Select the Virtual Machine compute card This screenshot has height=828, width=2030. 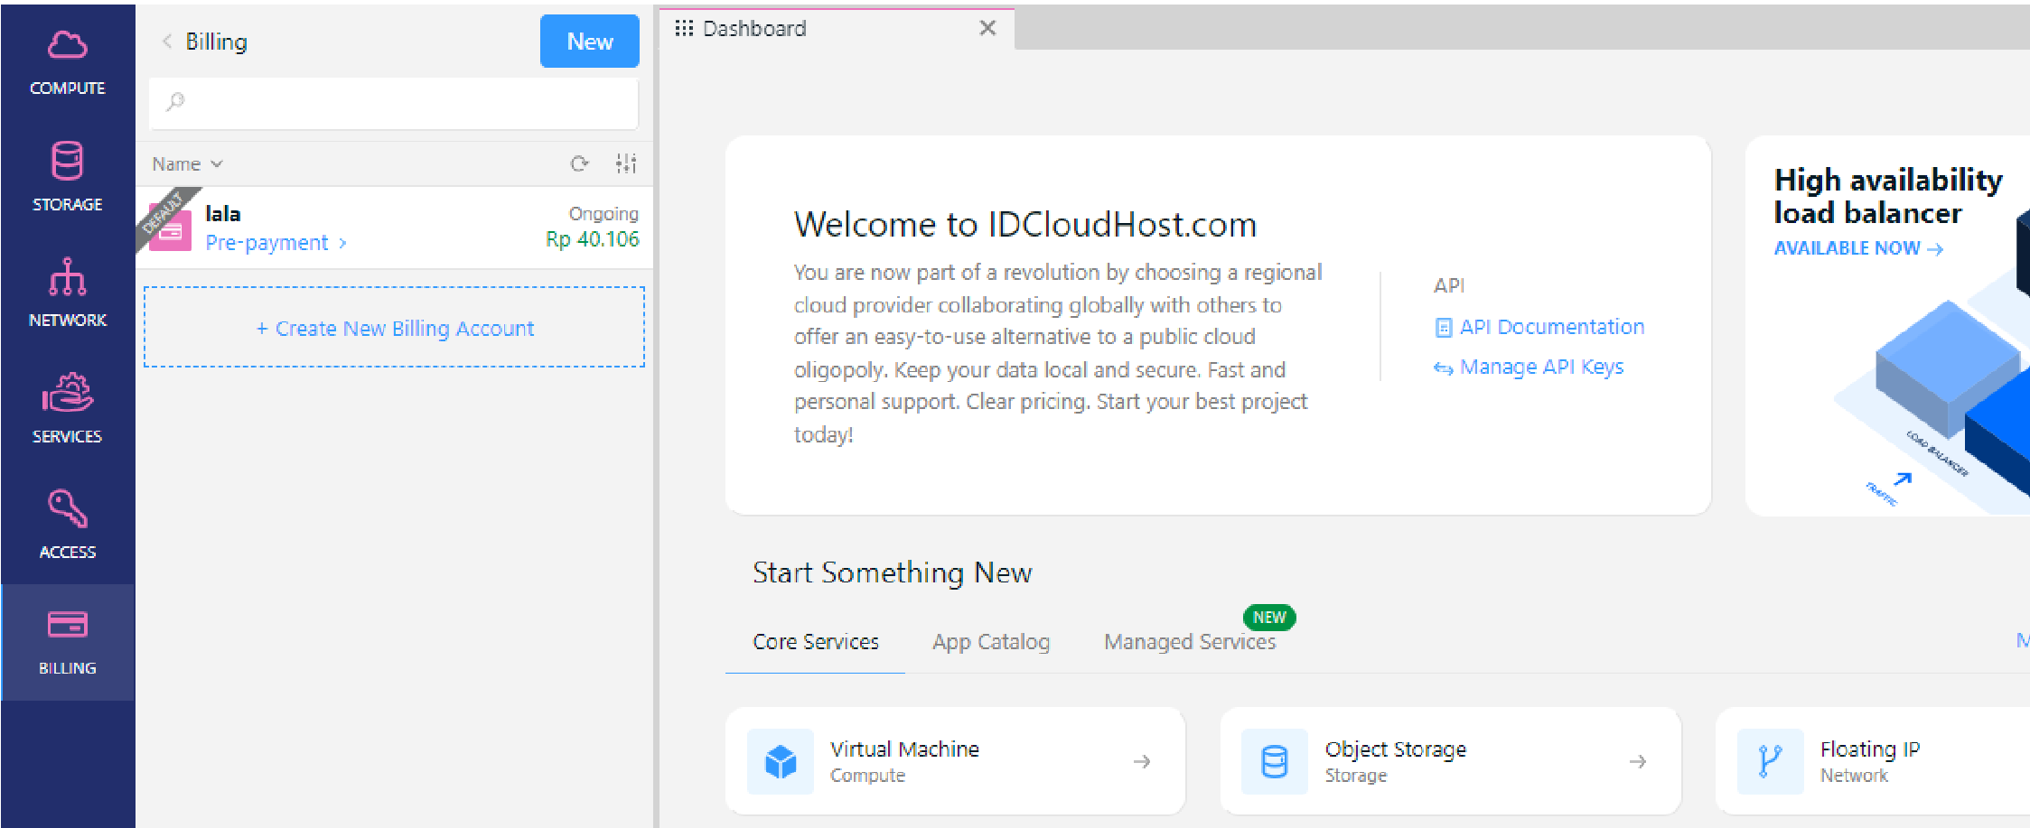point(955,760)
